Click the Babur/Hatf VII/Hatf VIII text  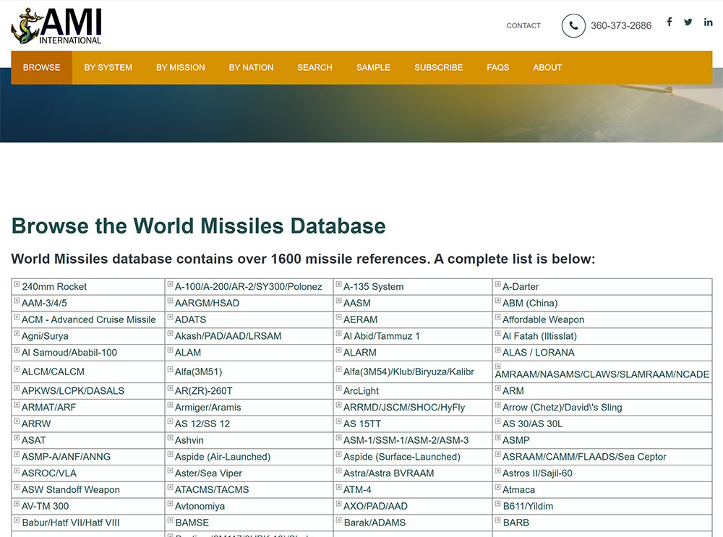click(x=71, y=523)
